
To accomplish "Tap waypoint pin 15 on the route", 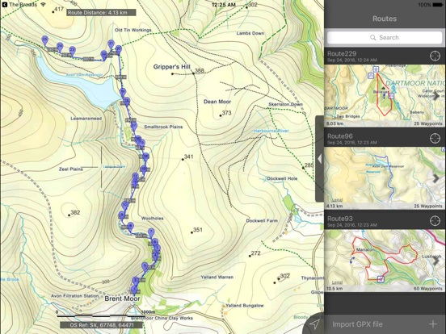I will [x=142, y=144].
